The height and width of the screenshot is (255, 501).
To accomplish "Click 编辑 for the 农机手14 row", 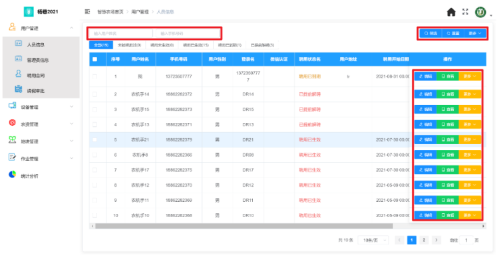I will coord(425,94).
